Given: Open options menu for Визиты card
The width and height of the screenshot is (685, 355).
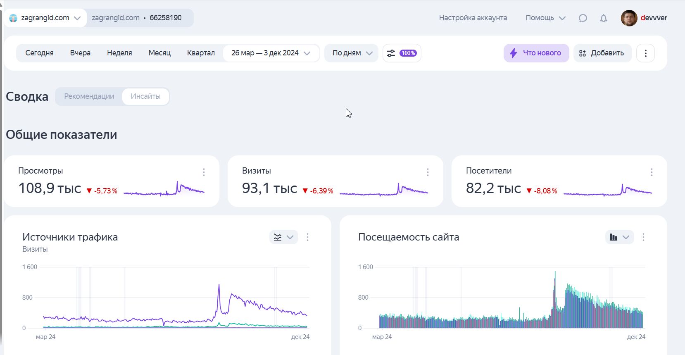Looking at the screenshot, I should tap(428, 172).
